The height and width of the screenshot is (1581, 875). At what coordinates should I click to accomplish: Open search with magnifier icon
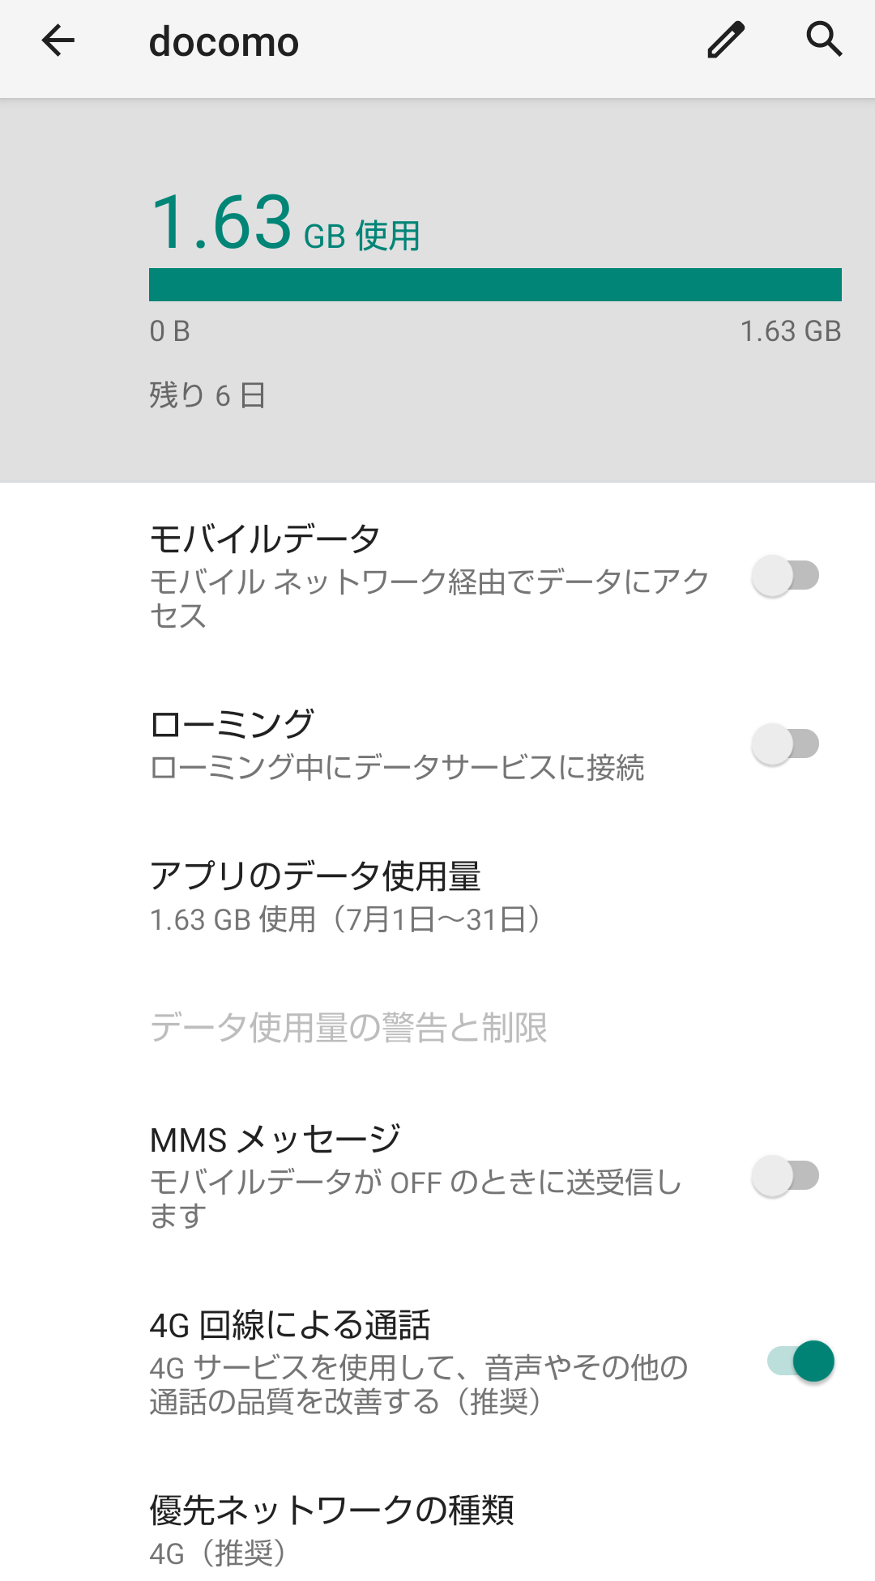pyautogui.click(x=824, y=39)
